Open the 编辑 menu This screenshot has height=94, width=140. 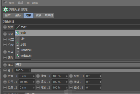pos(20,3)
